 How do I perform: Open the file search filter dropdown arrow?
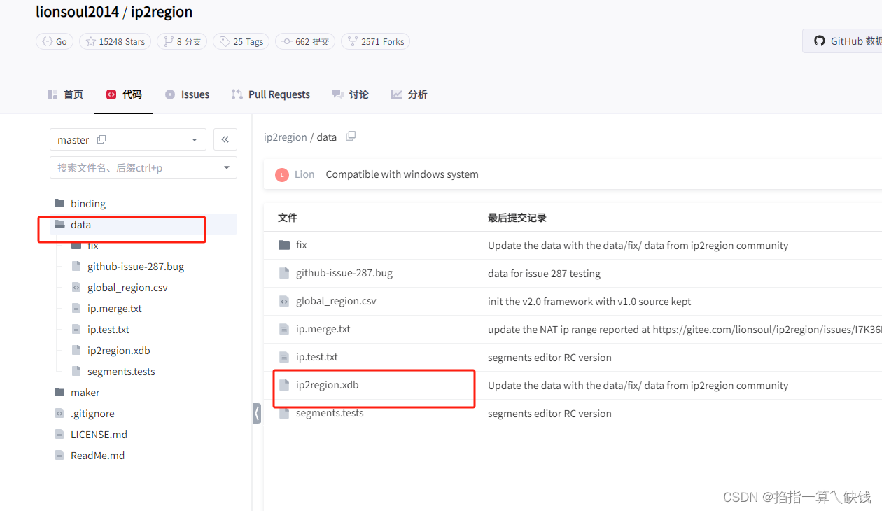pos(226,167)
